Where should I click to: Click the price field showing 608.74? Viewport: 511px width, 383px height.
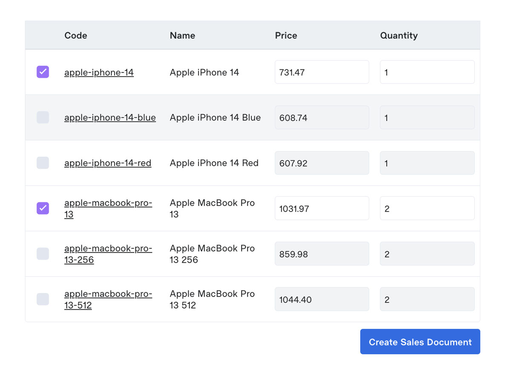click(322, 117)
